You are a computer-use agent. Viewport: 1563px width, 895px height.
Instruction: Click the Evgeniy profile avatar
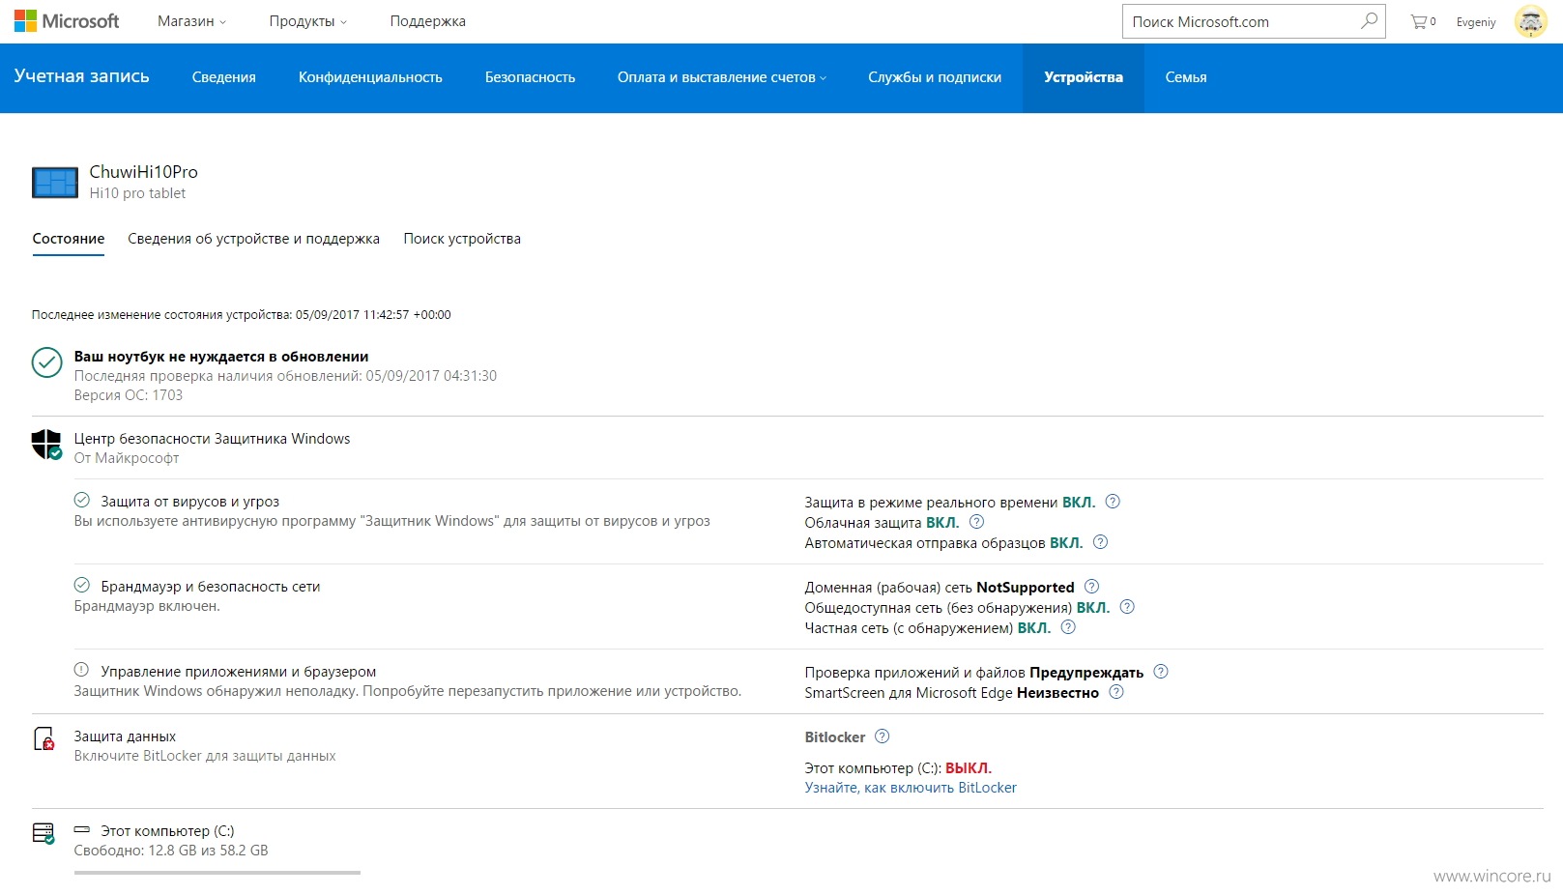(x=1530, y=21)
